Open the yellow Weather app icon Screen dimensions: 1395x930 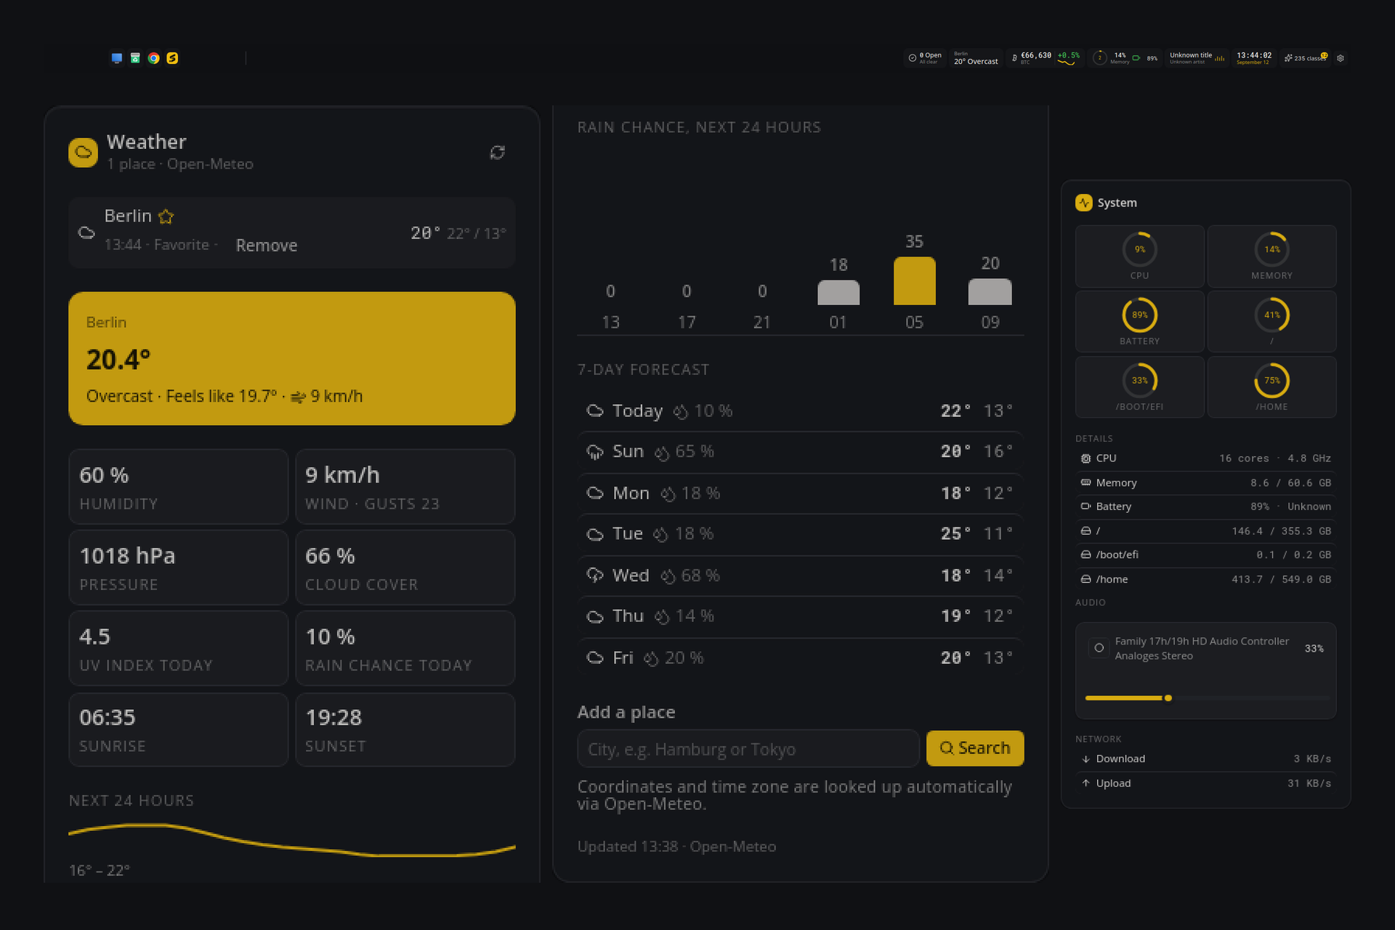pyautogui.click(x=84, y=153)
